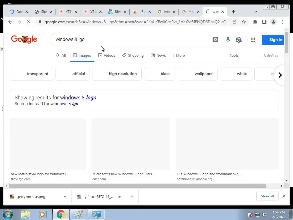Click the network tray icon
This screenshot has height=220, width=293.
[257, 215]
